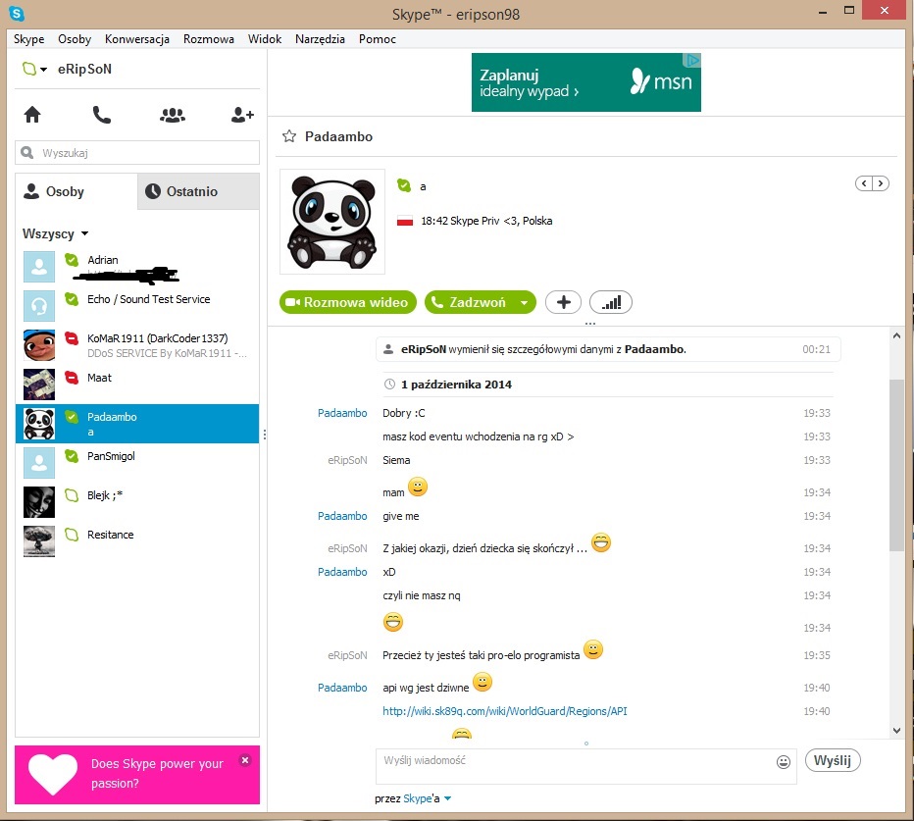This screenshot has width=914, height=821.
Task: Open the Rozmowa menu
Action: [209, 39]
